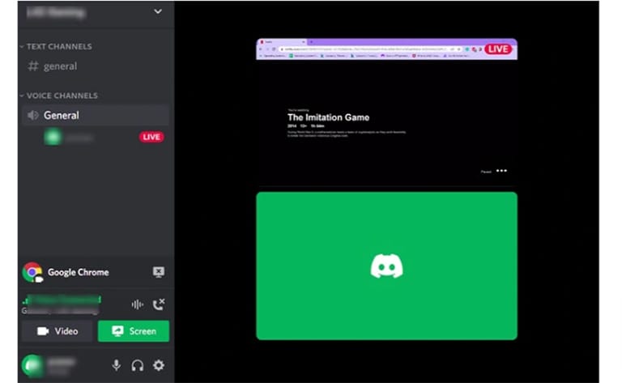This screenshot has width=622, height=383.
Task: Collapse the VOICE CHANNELS category
Action: 58,96
